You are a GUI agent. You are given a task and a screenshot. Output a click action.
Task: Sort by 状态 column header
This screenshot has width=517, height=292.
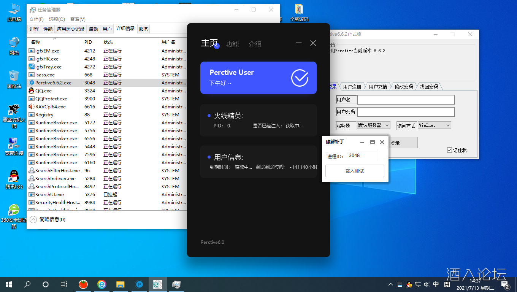(130, 42)
